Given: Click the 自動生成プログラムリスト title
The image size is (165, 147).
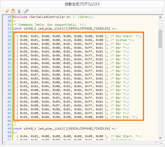Looking at the screenshot, I should (x=82, y=4).
